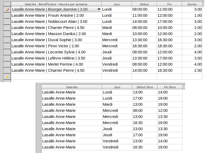The image size is (206, 153).
Task: Click Fin libre 14:00 in Vendredi row
Action: point(170,141)
